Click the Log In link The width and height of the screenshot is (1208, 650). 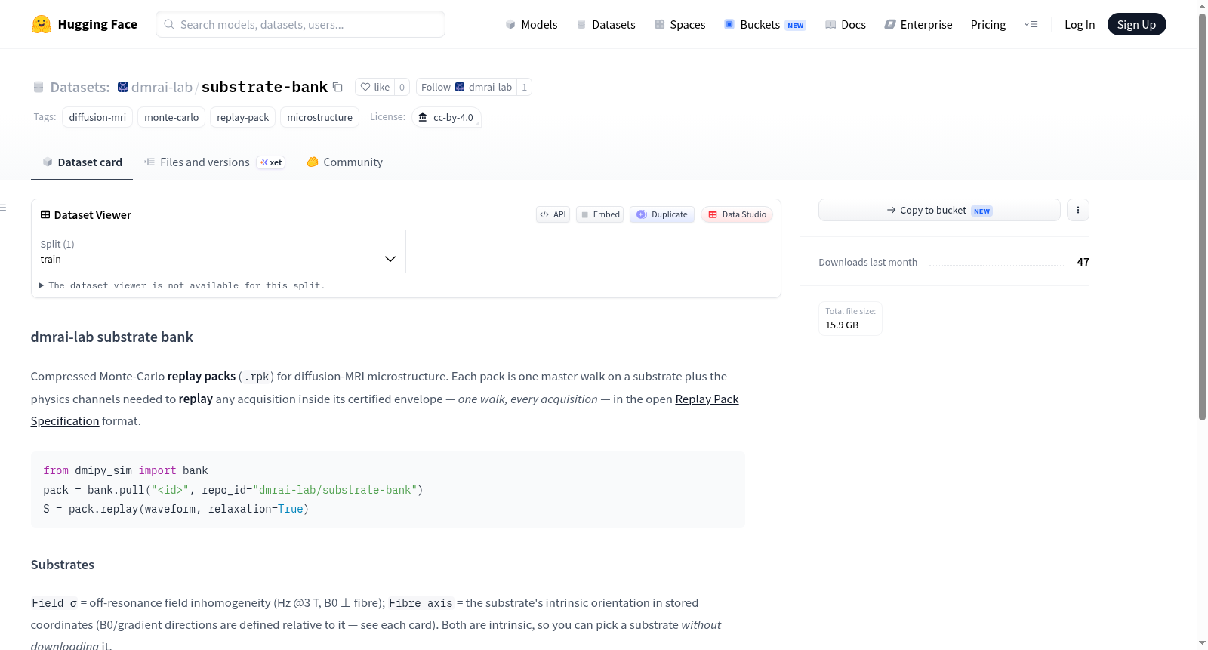pyautogui.click(x=1080, y=24)
